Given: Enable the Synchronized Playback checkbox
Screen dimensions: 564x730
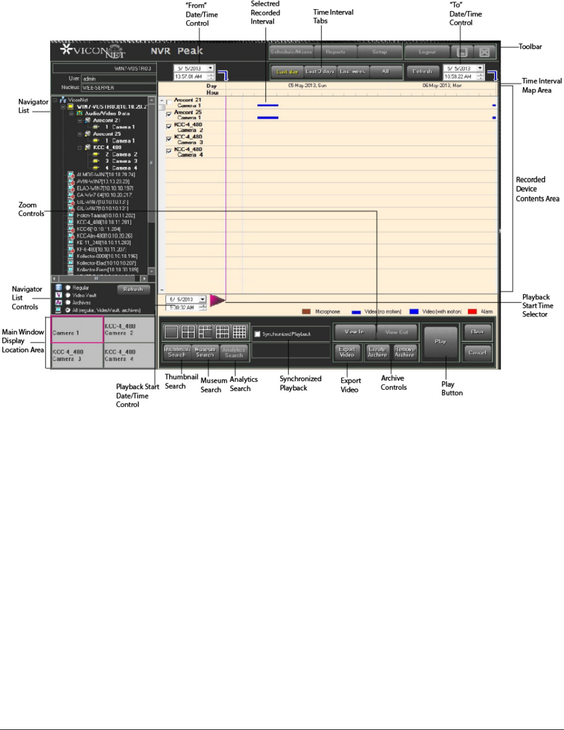Looking at the screenshot, I should coord(257,334).
